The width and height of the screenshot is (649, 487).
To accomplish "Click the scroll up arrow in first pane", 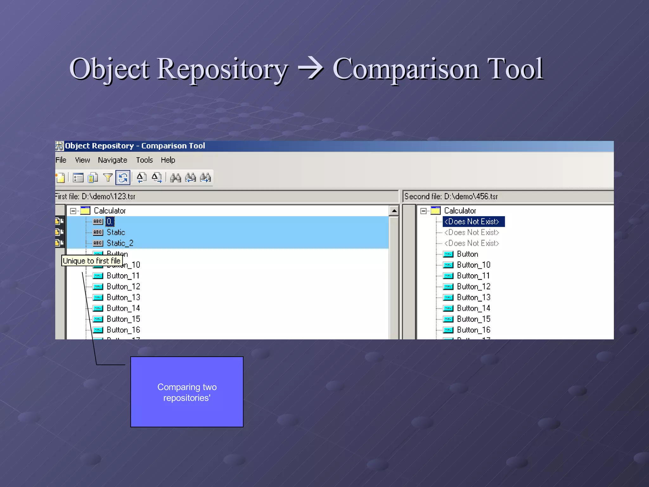I will [x=394, y=211].
